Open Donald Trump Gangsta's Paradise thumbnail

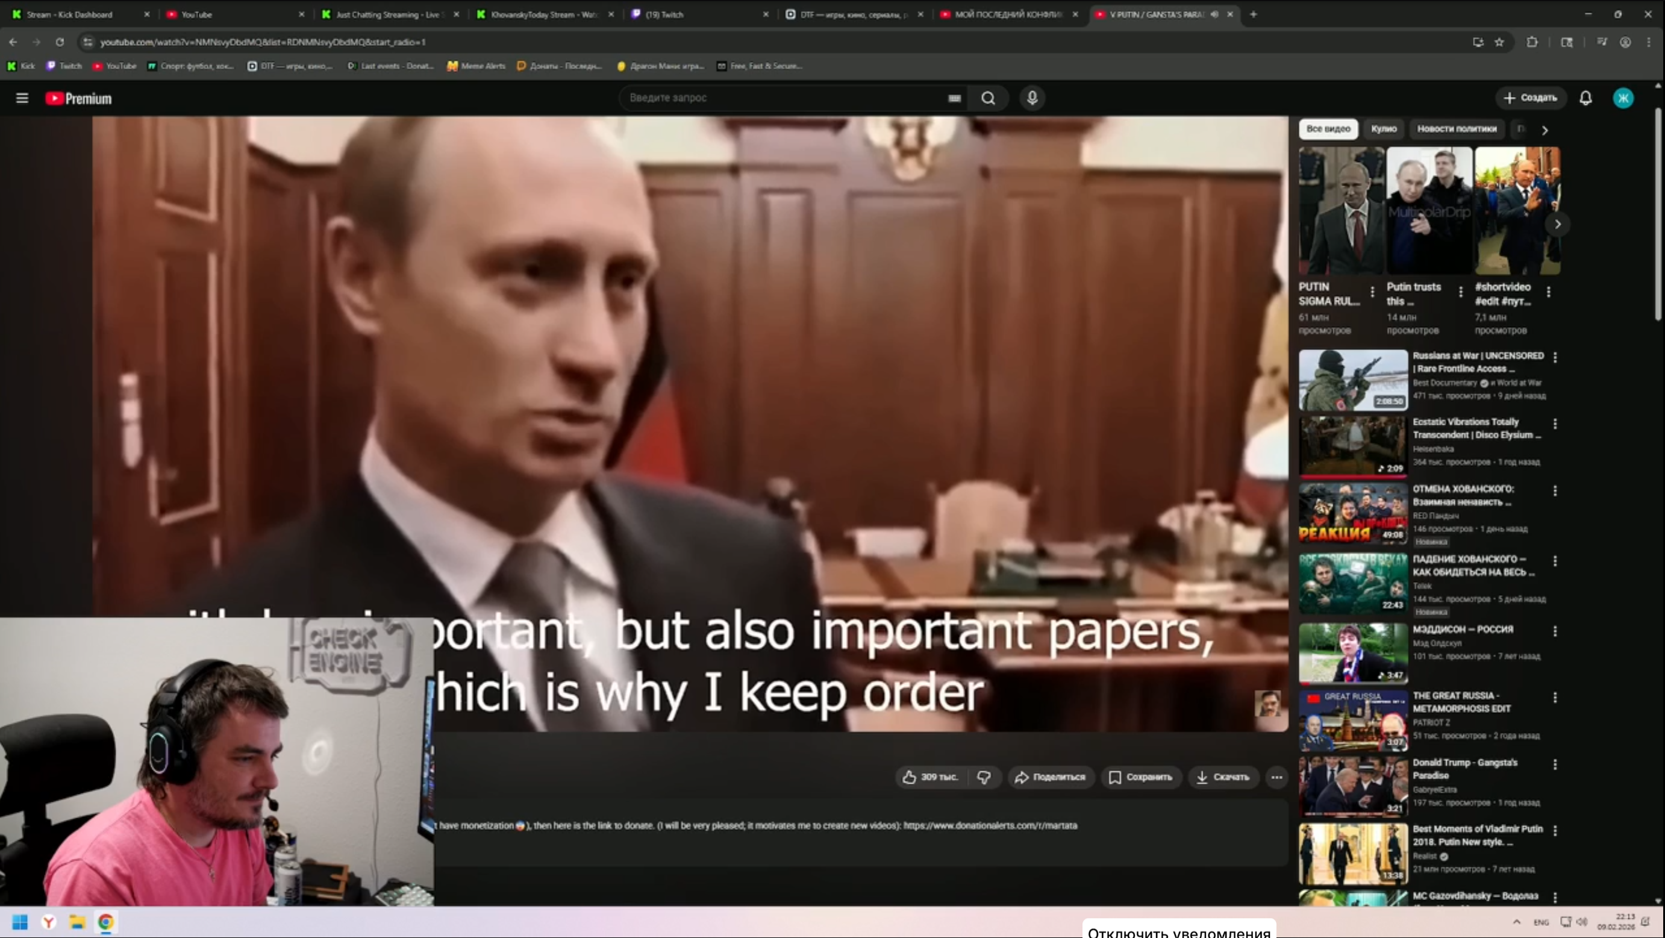point(1353,787)
